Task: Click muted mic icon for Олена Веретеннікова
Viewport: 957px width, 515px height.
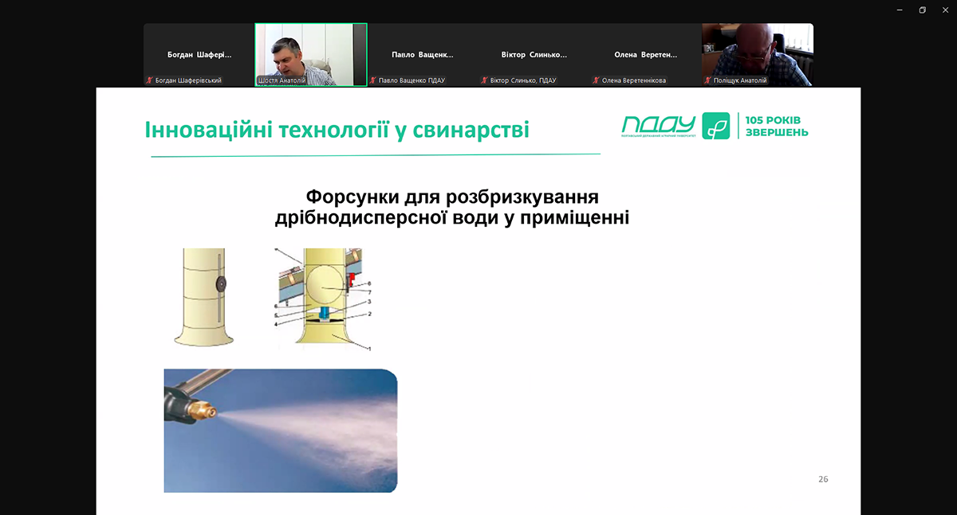Action: tap(596, 80)
